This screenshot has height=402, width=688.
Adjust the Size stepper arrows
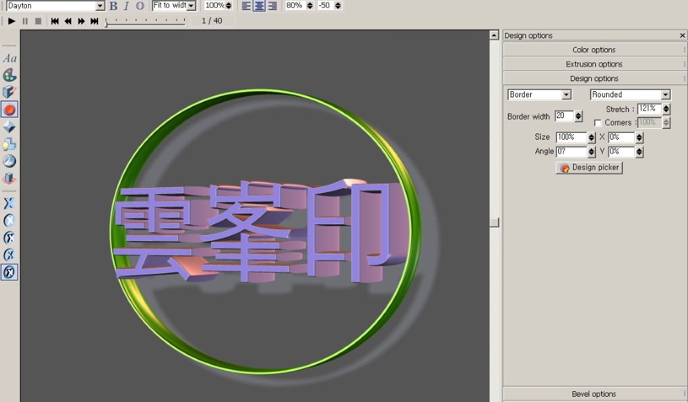pos(591,138)
